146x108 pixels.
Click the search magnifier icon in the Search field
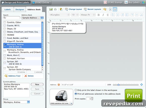(x=5, y=18)
